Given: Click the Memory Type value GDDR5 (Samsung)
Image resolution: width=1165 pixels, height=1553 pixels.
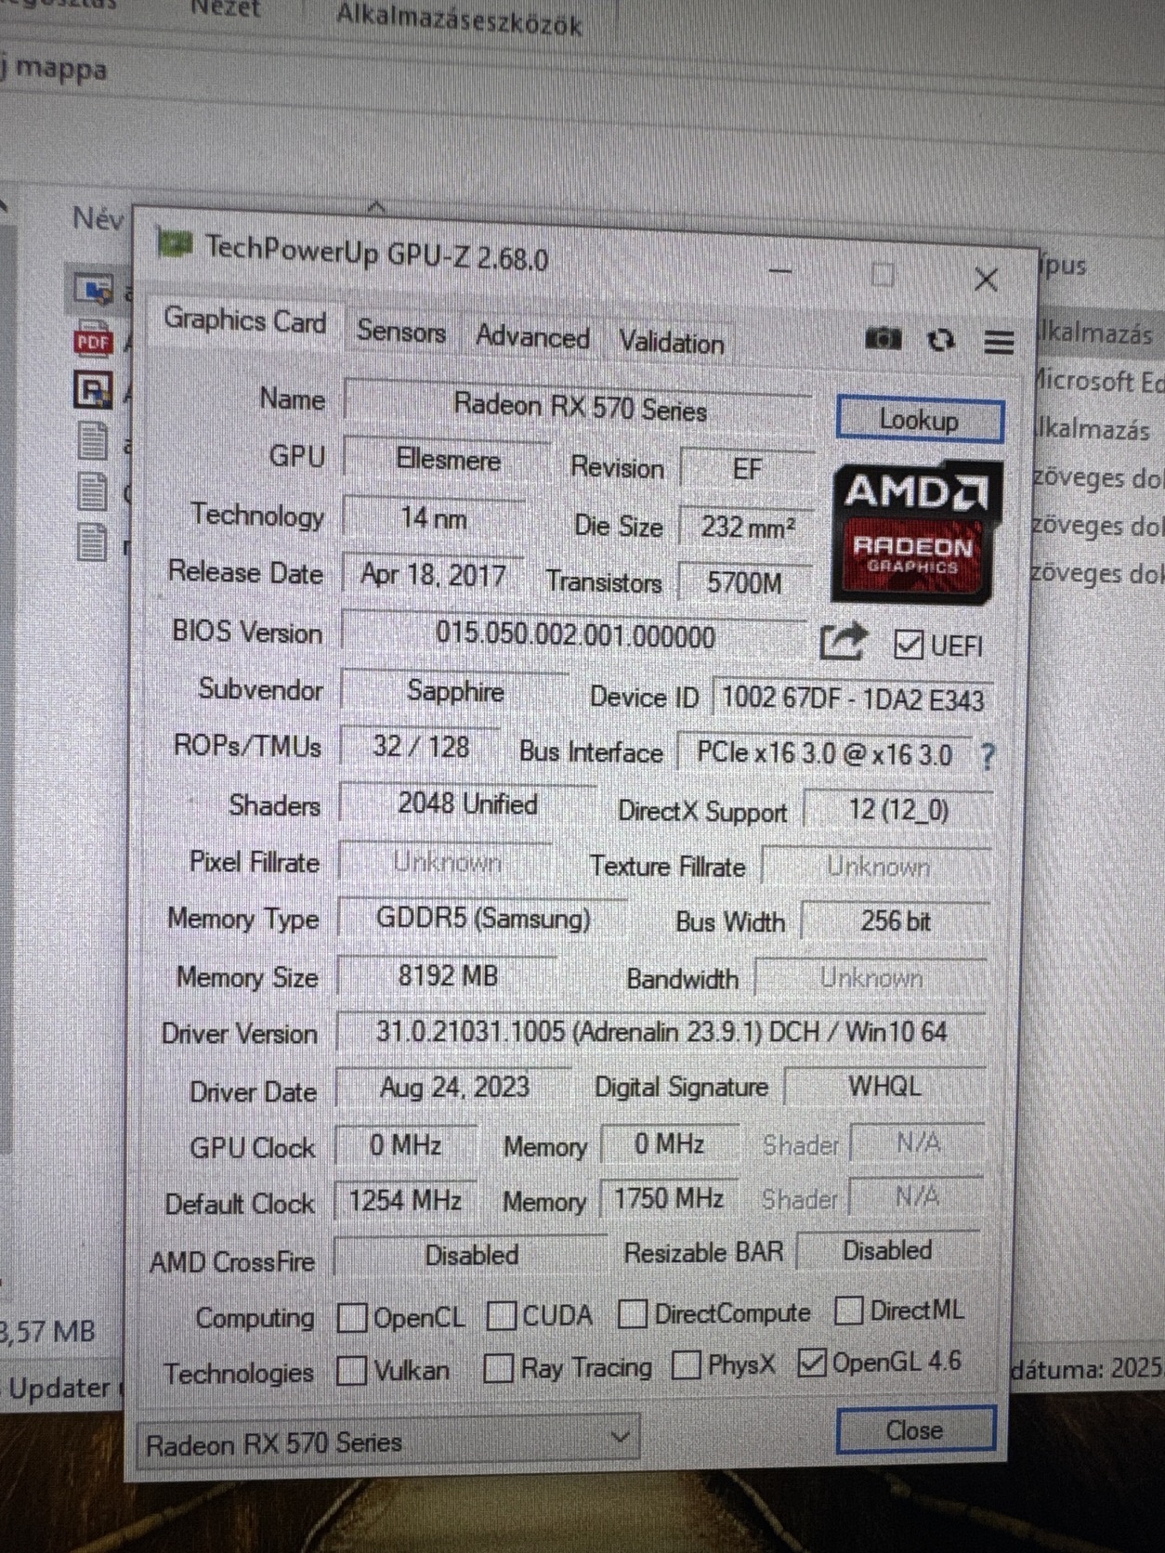Looking at the screenshot, I should pyautogui.click(x=483, y=919).
